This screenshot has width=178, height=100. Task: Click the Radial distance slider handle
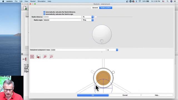point(96,17)
